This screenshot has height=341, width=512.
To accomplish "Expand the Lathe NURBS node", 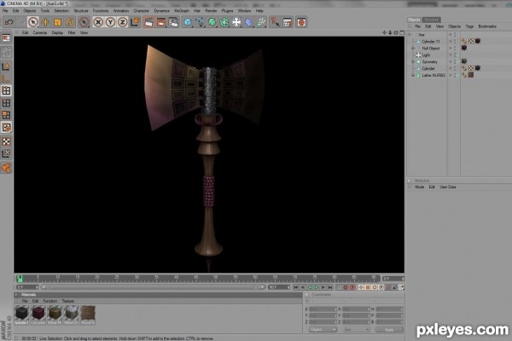I will tap(413, 75).
